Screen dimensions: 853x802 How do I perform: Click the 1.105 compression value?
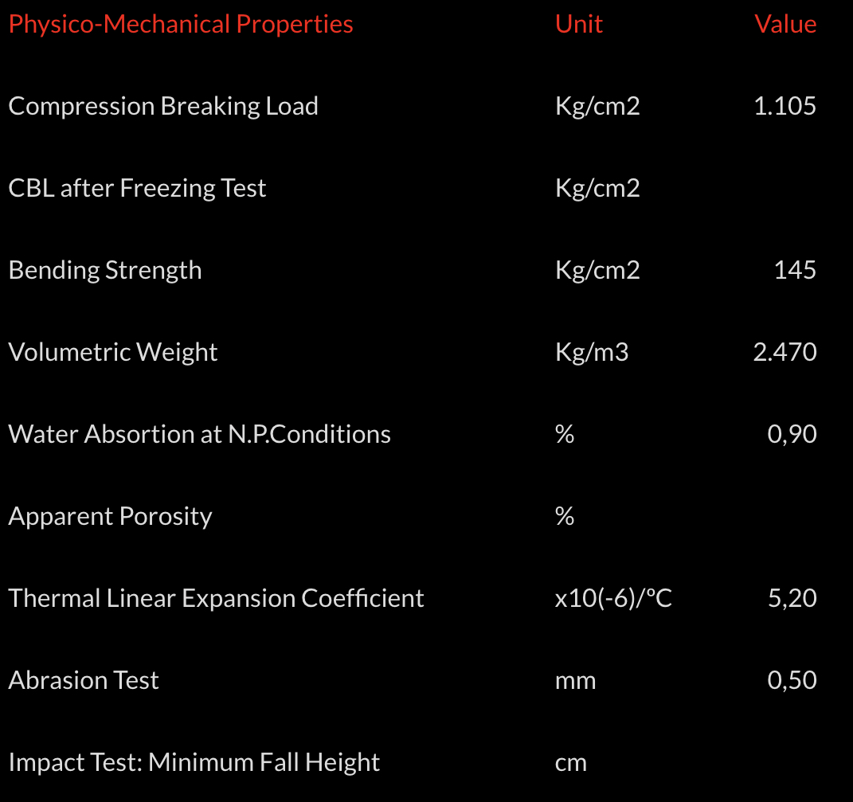[x=785, y=106]
